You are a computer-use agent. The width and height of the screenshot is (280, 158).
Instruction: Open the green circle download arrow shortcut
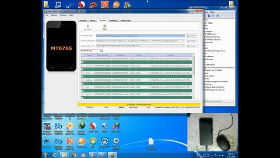93,141
